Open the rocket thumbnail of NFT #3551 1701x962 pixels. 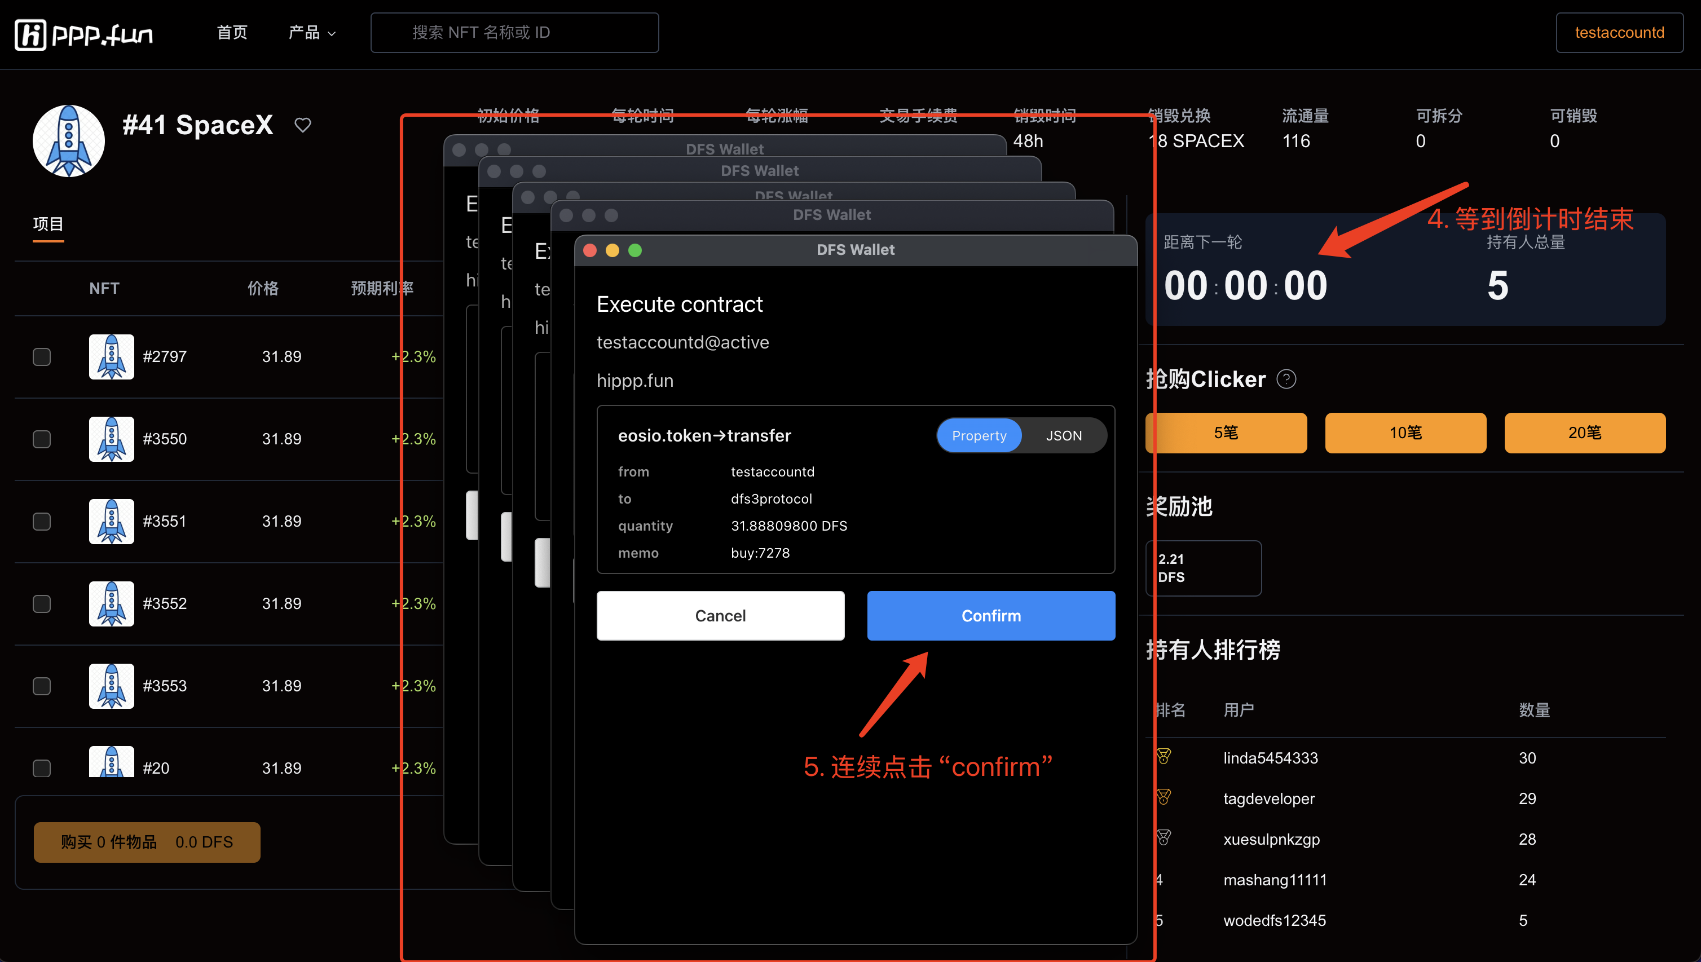(x=112, y=521)
